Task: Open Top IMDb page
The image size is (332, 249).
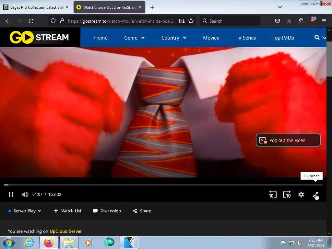Action: (x=283, y=38)
